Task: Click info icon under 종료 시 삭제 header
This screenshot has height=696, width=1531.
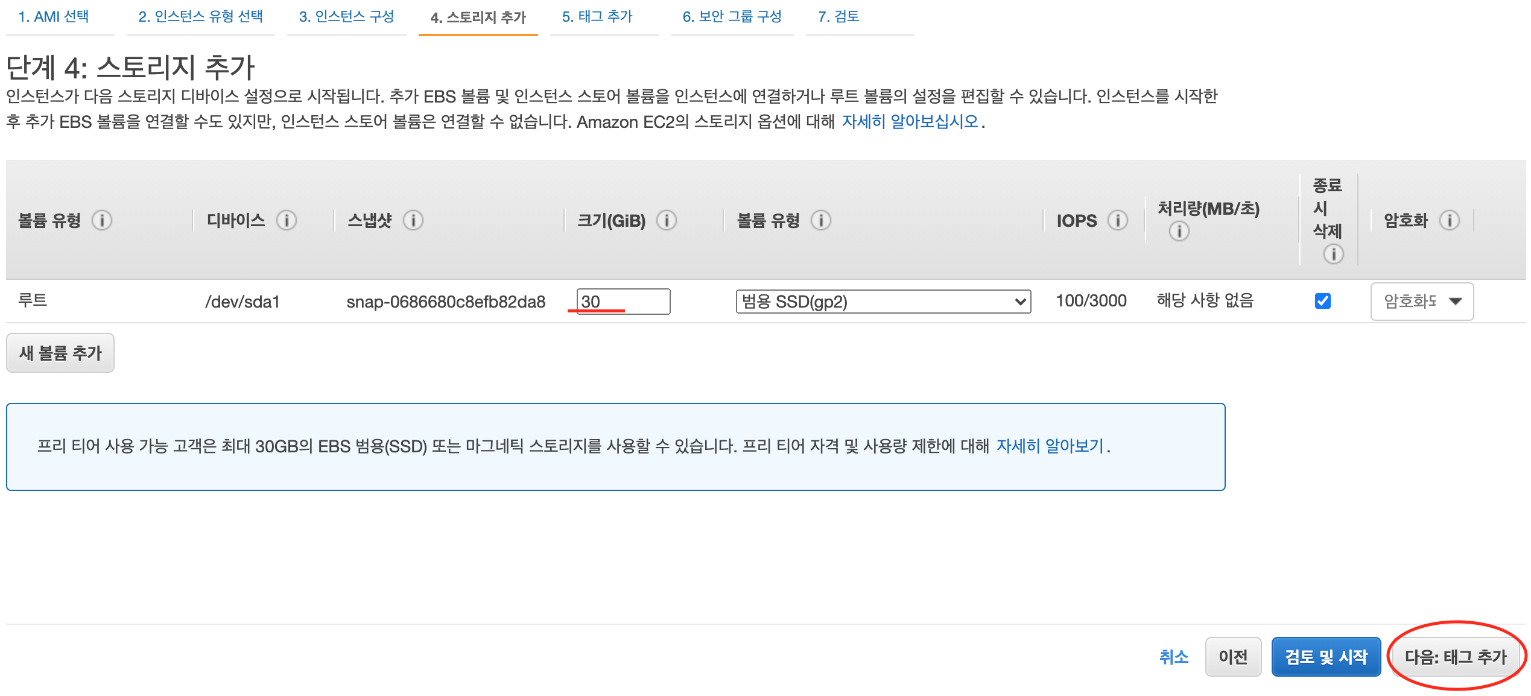Action: tap(1334, 254)
